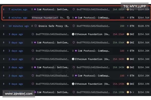The width and height of the screenshot is (151, 100).
Task: Click sender shield icon in 254.193K transfer to Ethereum Foundation
Action: click(33, 84)
